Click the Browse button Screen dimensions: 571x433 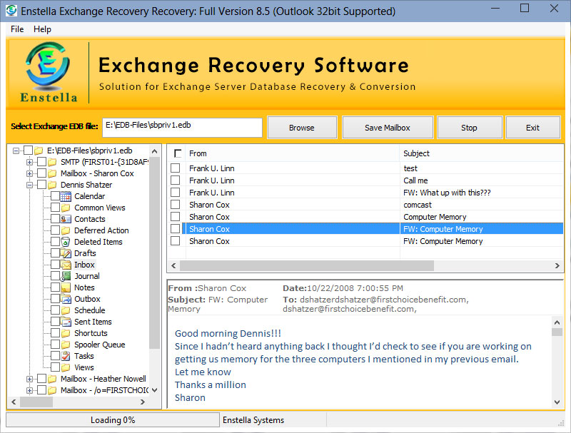(302, 128)
